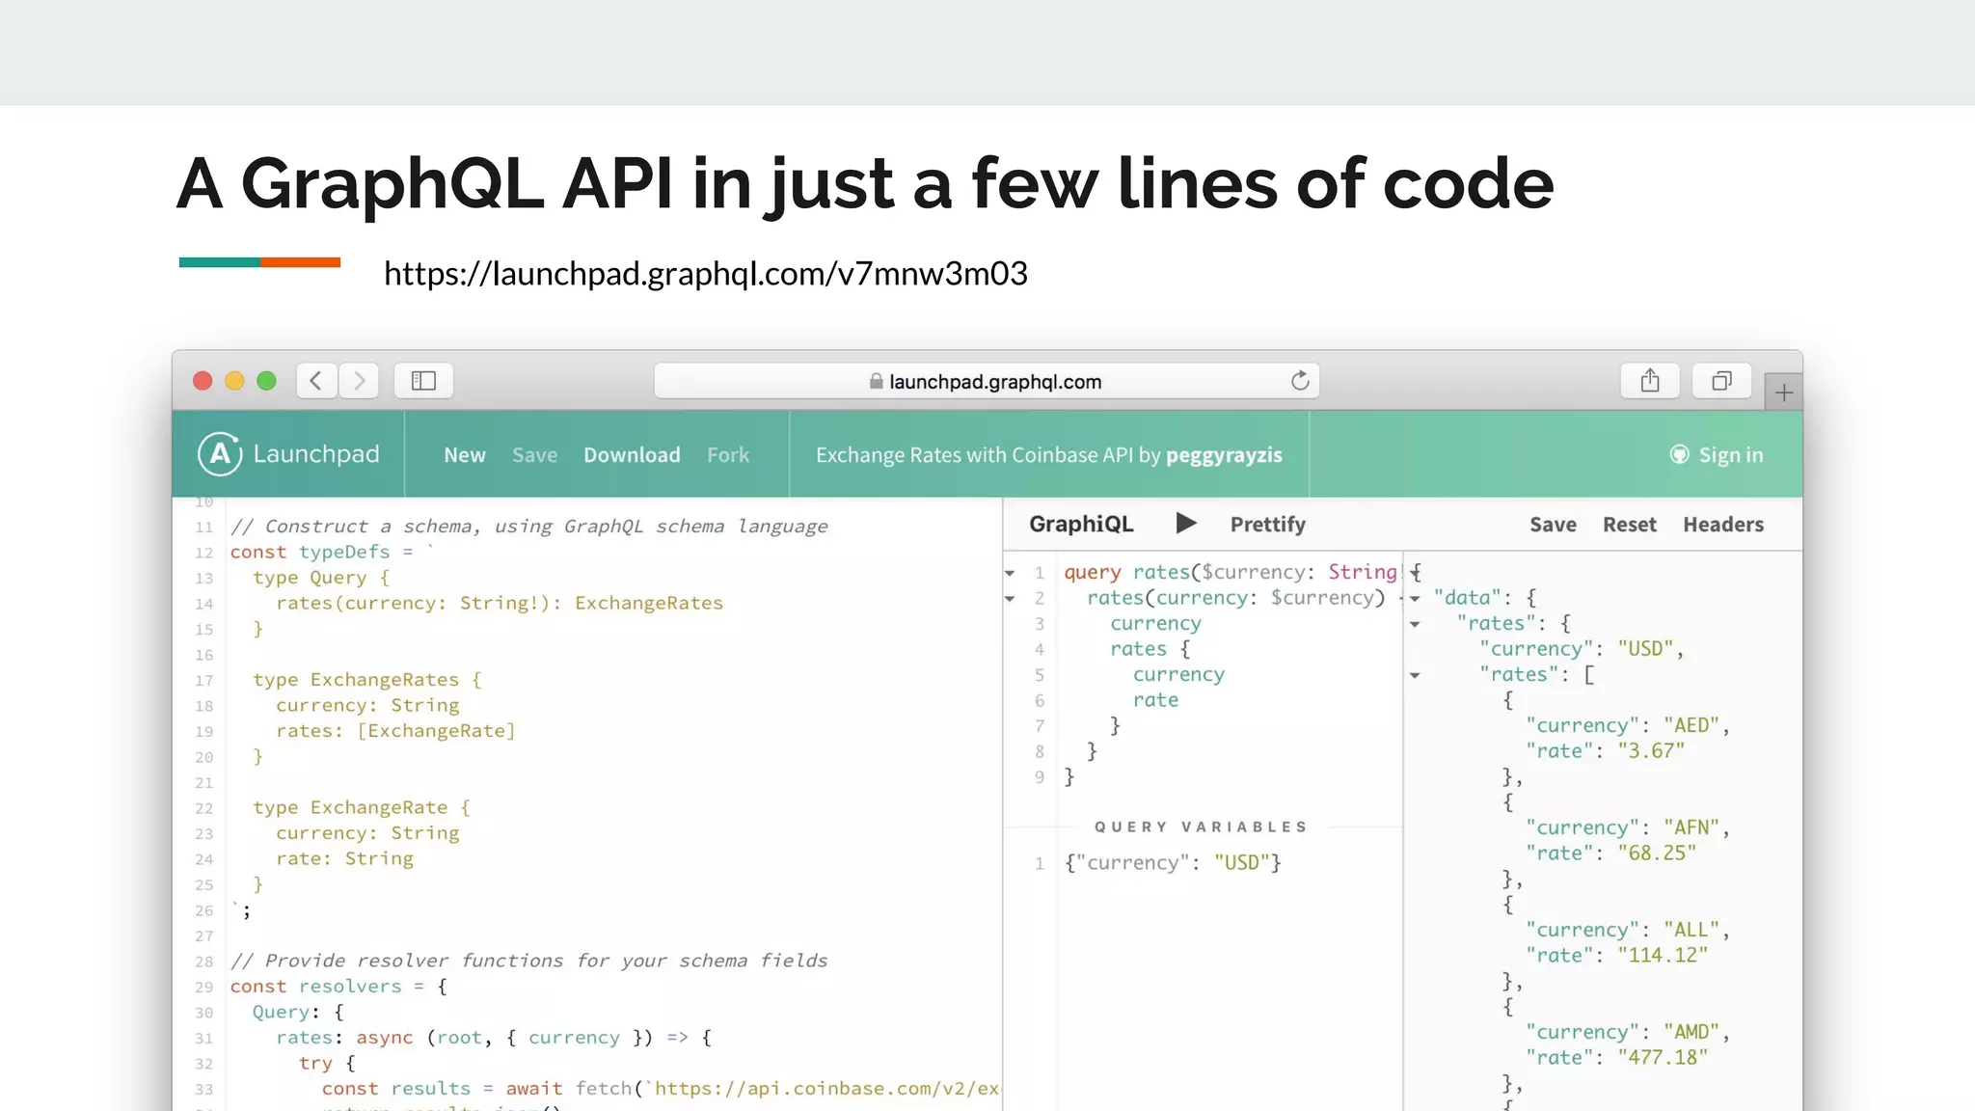Image resolution: width=1975 pixels, height=1111 pixels.
Task: Click the const typeDefs code line
Action: click(333, 552)
